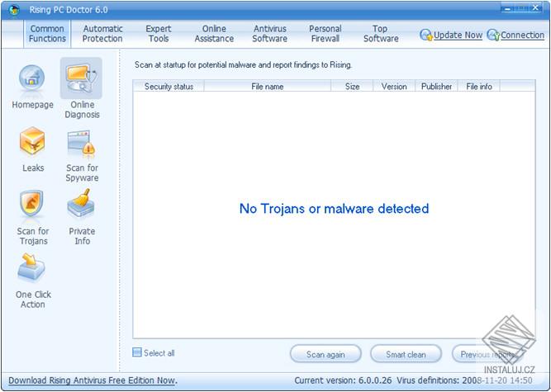Screen dimensions: 551x392
Task: Toggle the Select all checkbox
Action: (x=137, y=352)
